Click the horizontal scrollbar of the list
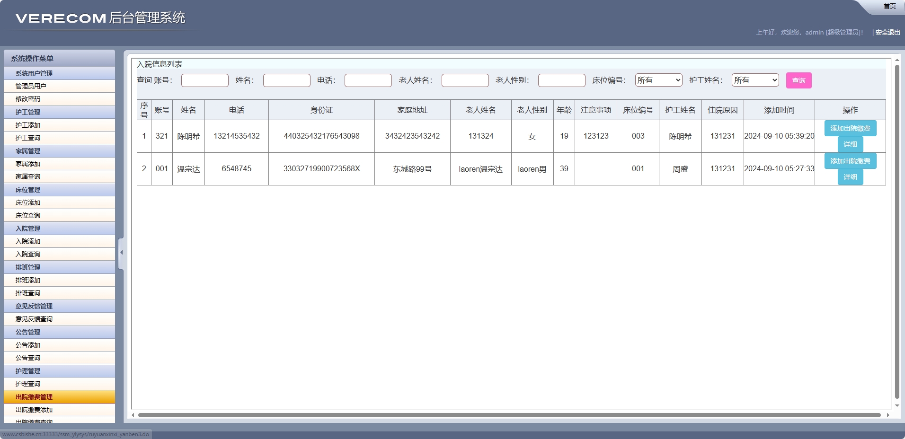This screenshot has width=905, height=439. pos(509,415)
